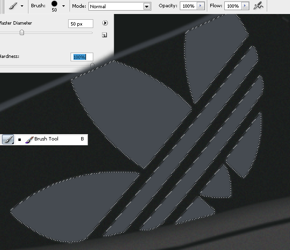Open the Flow slider arrow
This screenshot has height=250, width=290.
(x=245, y=6)
